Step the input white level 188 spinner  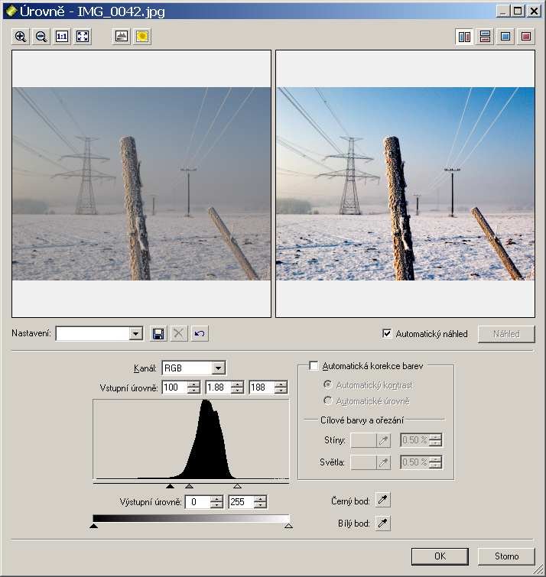281,387
